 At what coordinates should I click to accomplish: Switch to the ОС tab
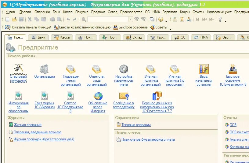[x=180, y=37]
